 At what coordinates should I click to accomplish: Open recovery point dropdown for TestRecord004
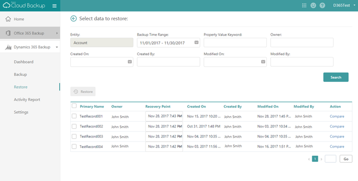[164, 146]
